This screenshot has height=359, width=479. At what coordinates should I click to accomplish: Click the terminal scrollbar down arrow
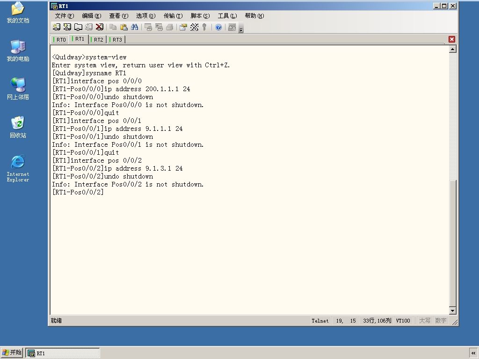453,311
